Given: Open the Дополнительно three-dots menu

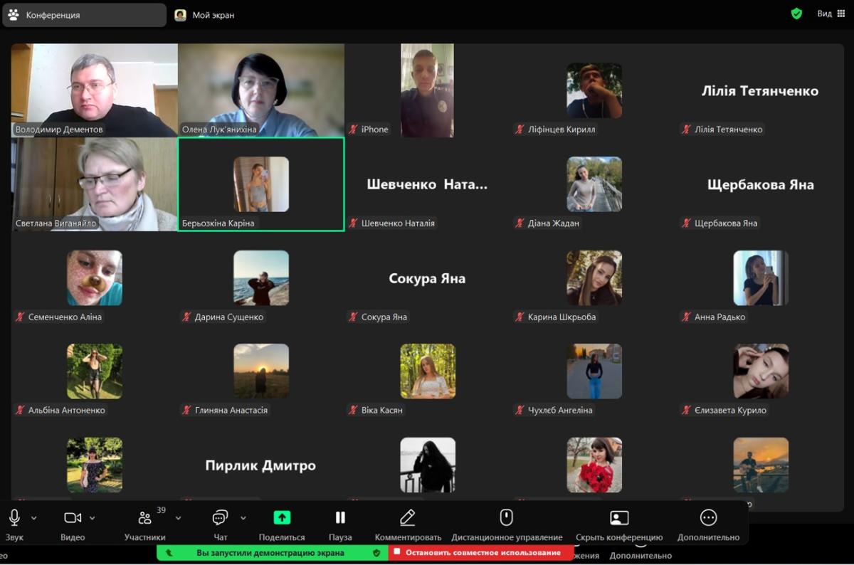Looking at the screenshot, I should [x=708, y=518].
